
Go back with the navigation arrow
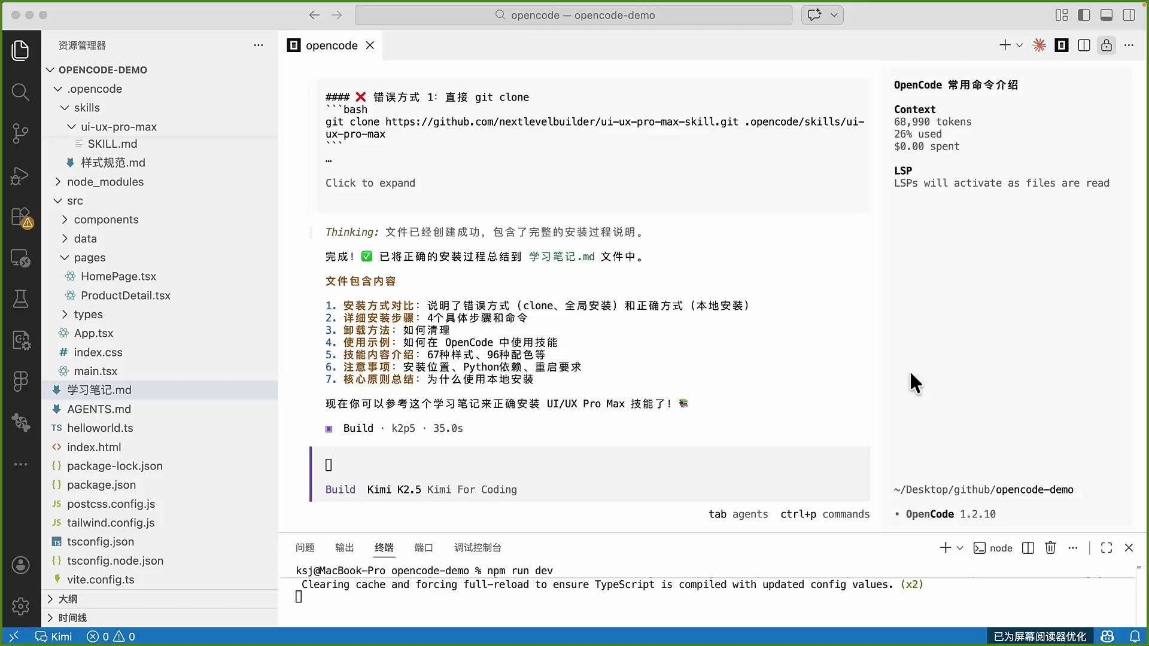(314, 15)
